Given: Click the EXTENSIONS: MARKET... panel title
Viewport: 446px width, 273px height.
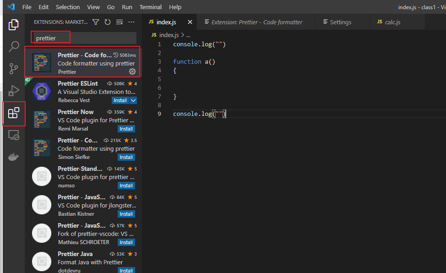Looking at the screenshot, I should point(60,22).
